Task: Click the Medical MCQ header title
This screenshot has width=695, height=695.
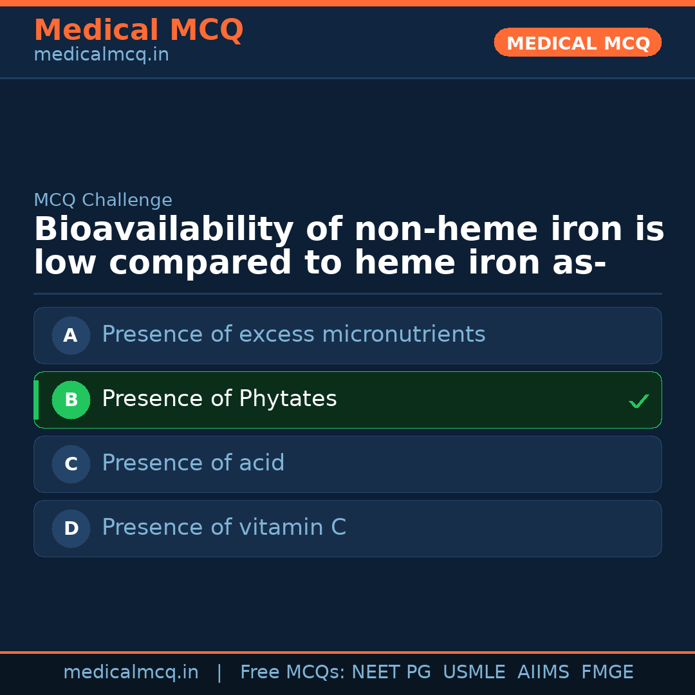Action: coord(138,30)
